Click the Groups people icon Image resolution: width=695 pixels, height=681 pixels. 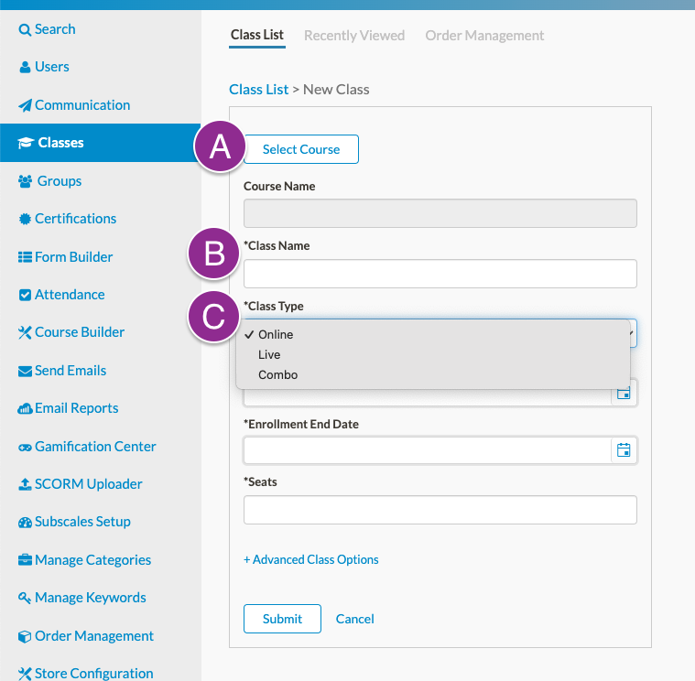[x=26, y=181]
